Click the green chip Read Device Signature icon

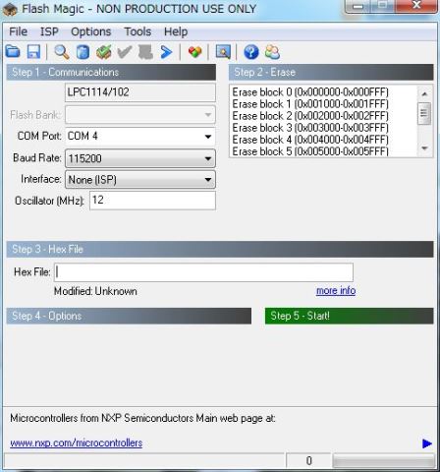(x=104, y=52)
